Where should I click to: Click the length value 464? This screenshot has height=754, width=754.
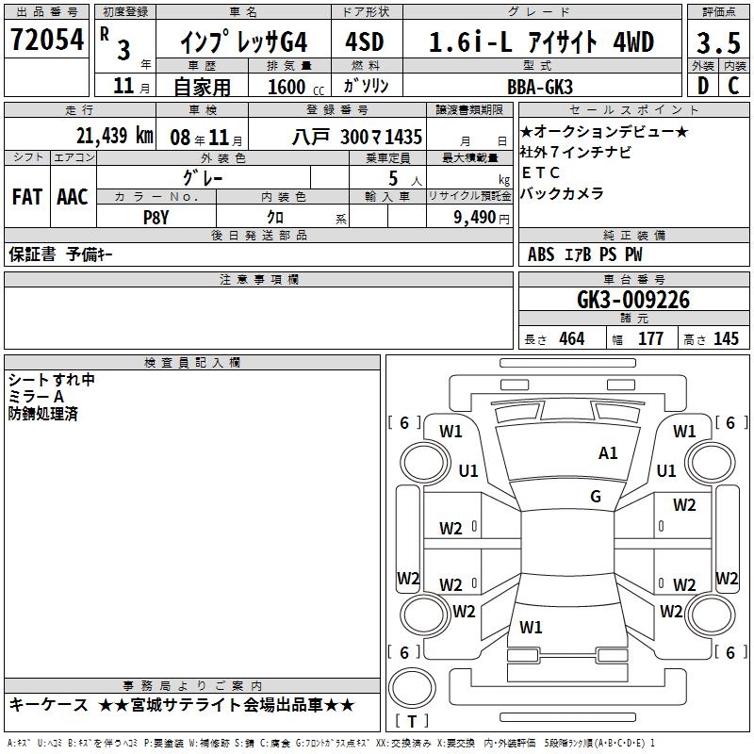[x=572, y=339]
